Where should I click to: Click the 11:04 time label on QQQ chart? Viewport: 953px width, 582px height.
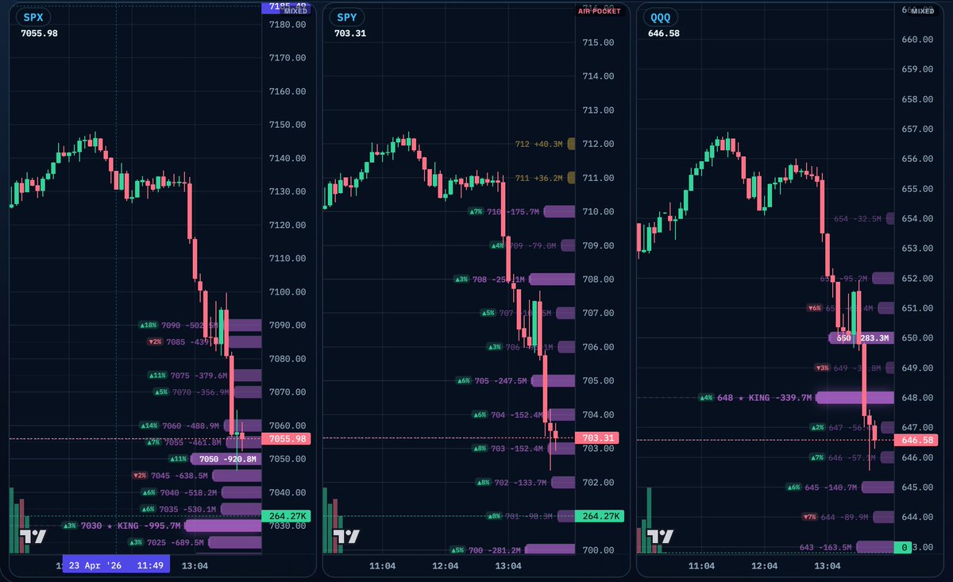[x=701, y=566]
